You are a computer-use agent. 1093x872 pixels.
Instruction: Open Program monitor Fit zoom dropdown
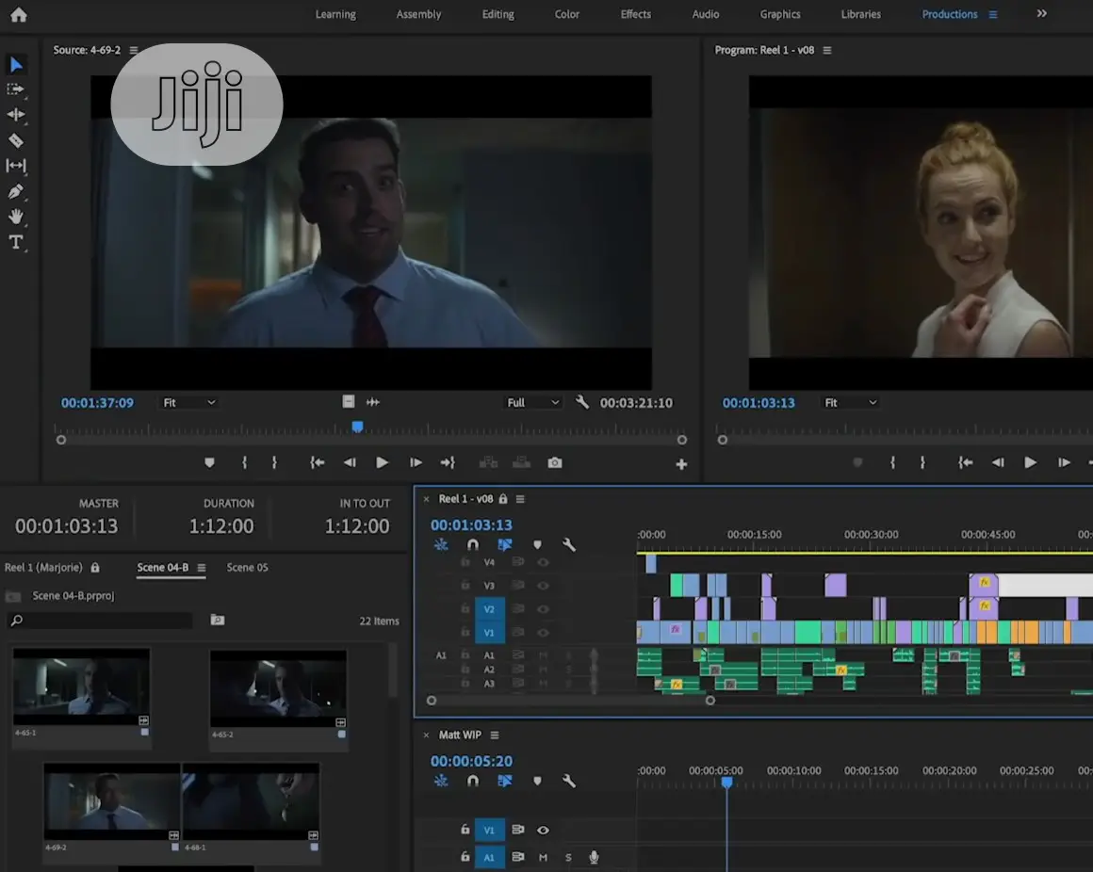851,402
